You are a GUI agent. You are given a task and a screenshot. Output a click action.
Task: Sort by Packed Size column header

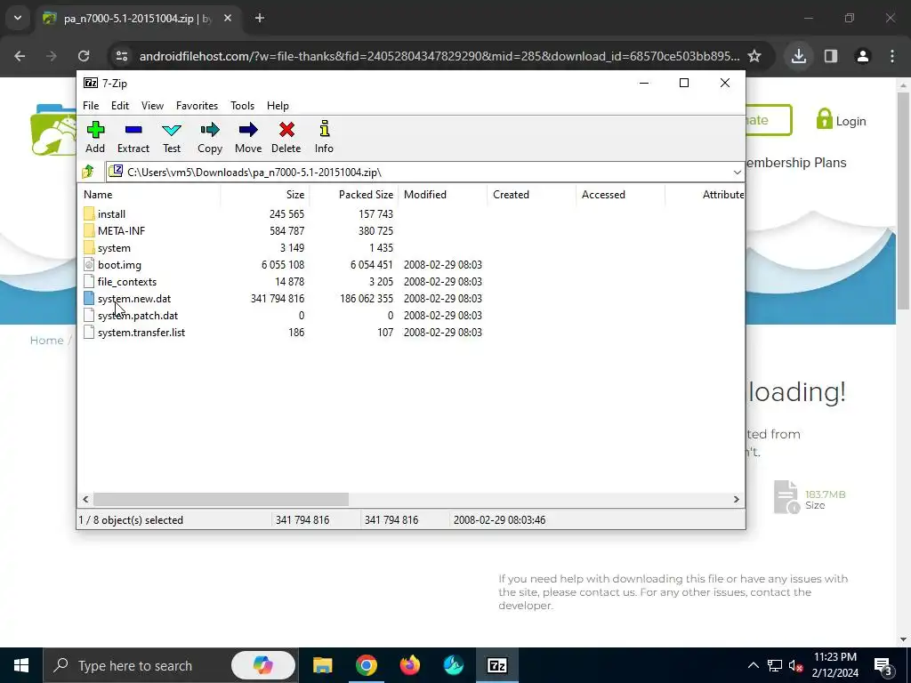tap(354, 195)
